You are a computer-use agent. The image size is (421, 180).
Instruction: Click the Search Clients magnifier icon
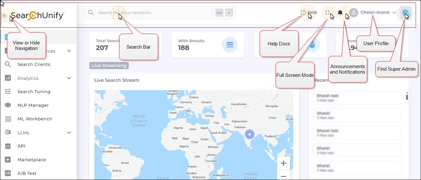(x=8, y=64)
